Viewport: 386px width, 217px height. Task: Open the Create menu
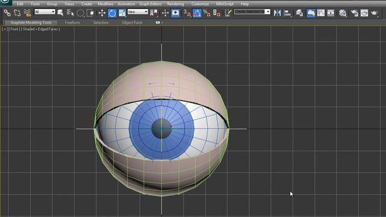[x=87, y=4]
